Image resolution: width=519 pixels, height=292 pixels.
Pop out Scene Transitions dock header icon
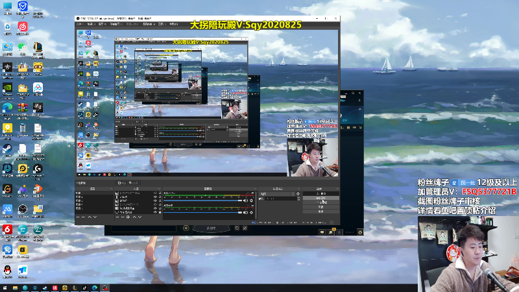(x=299, y=189)
